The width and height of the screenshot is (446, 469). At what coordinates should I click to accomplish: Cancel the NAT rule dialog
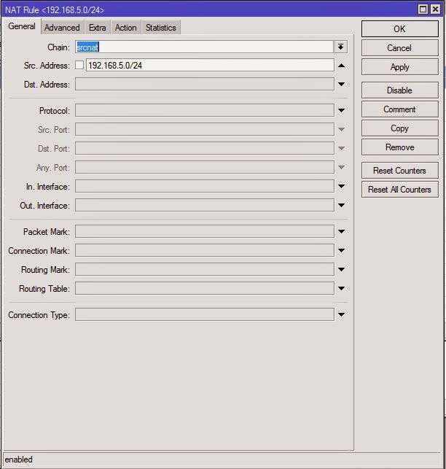[399, 48]
